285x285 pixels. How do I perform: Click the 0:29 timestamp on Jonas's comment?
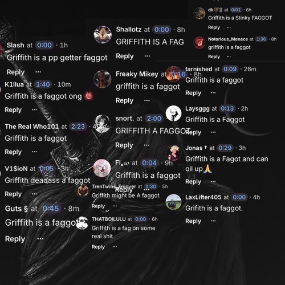(x=225, y=148)
